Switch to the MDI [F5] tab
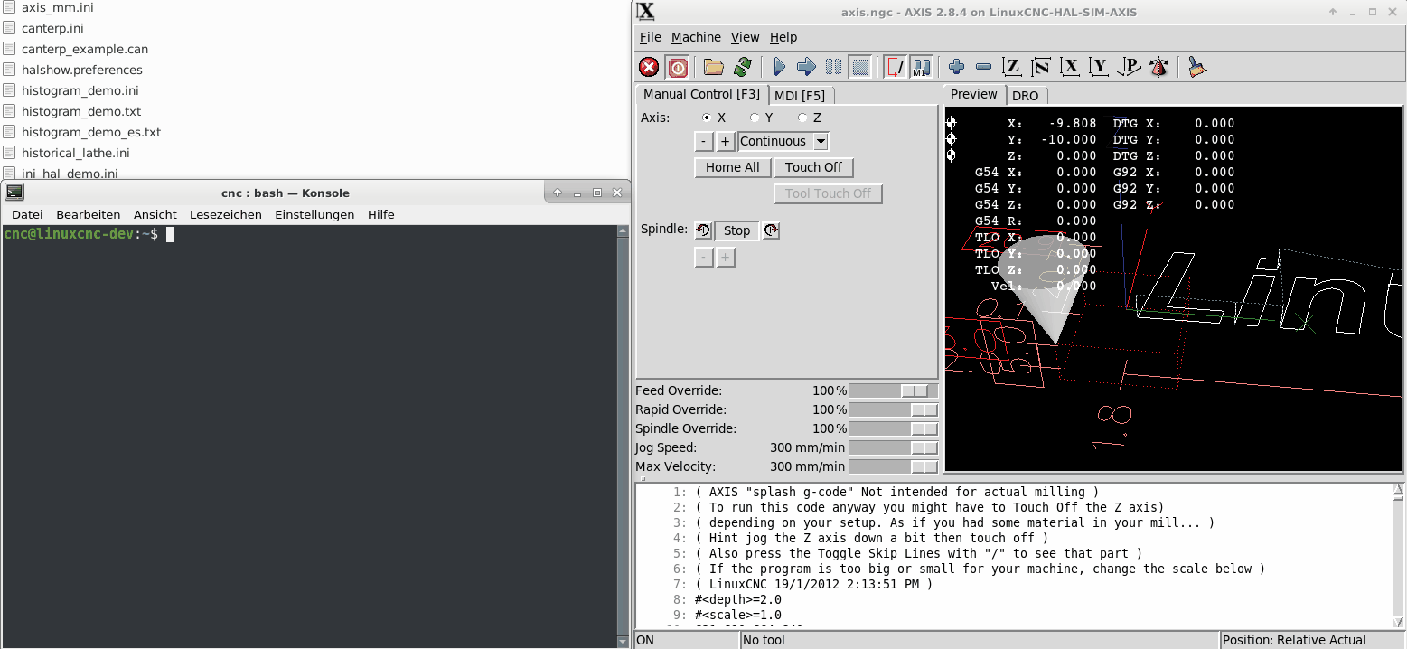The width and height of the screenshot is (1407, 649). click(x=800, y=95)
